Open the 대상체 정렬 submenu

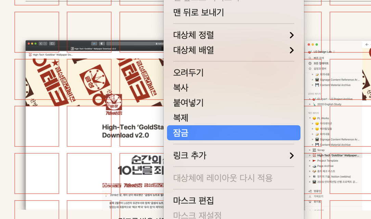233,35
